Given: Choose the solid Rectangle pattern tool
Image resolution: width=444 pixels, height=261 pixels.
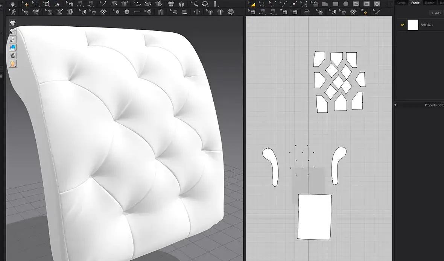Looking at the screenshot, I should (x=335, y=4).
